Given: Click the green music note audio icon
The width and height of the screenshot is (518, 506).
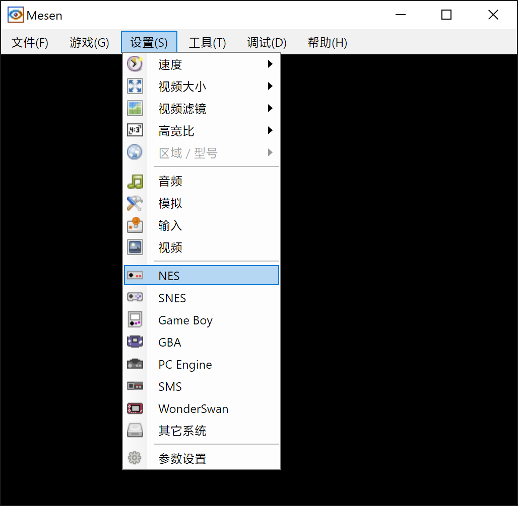Looking at the screenshot, I should coord(135,181).
